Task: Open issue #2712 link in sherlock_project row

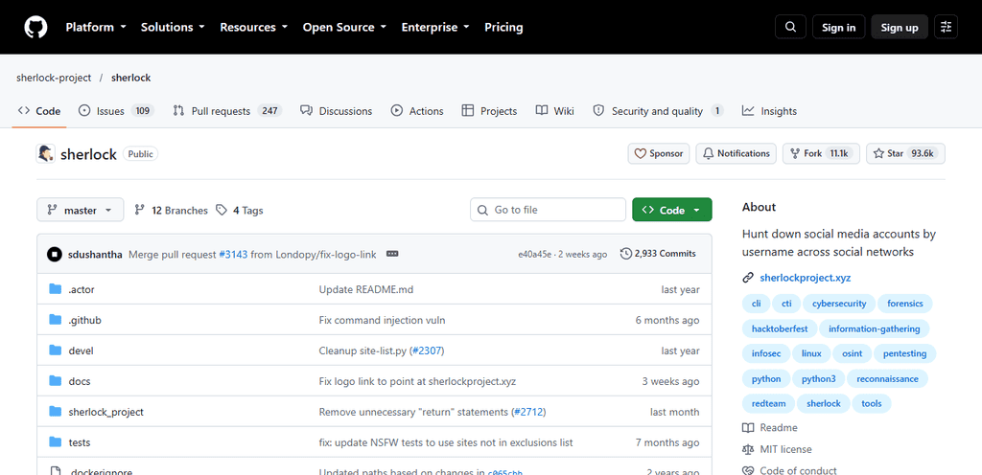Action: [x=529, y=412]
